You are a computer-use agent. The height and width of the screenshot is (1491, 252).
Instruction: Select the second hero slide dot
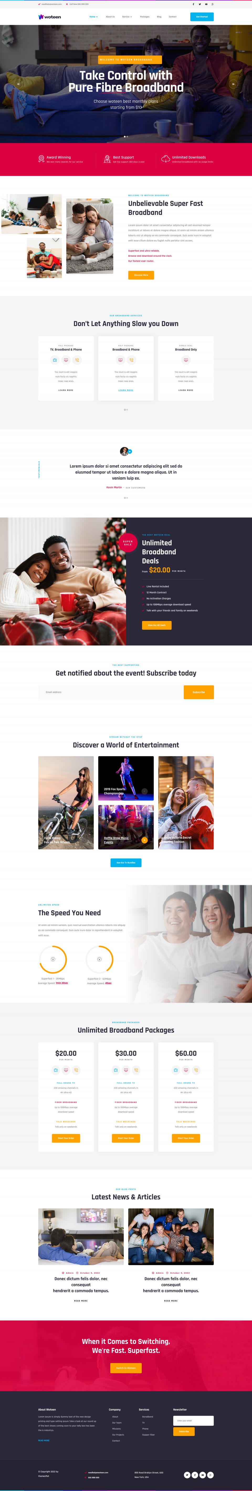pos(127,137)
